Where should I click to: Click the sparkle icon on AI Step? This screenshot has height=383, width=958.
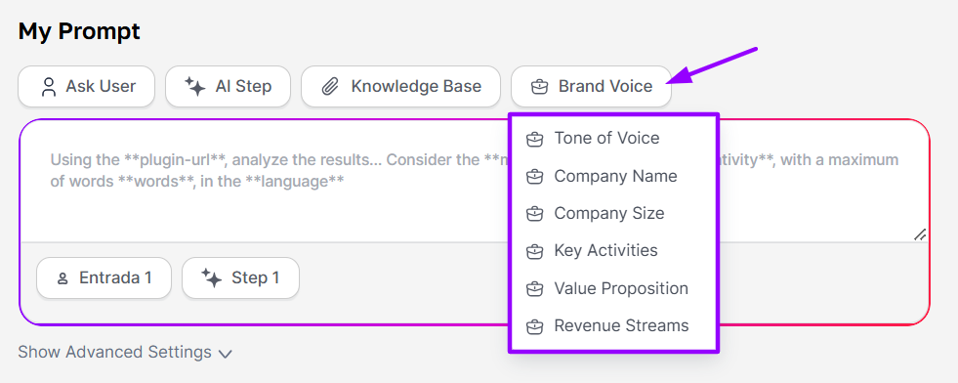195,87
